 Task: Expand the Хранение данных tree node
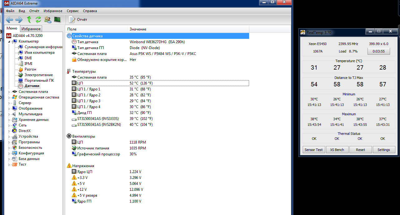tap(9, 120)
